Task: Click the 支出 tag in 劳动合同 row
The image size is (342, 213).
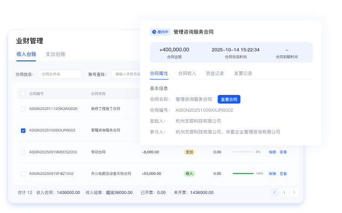Action: pyautogui.click(x=189, y=152)
